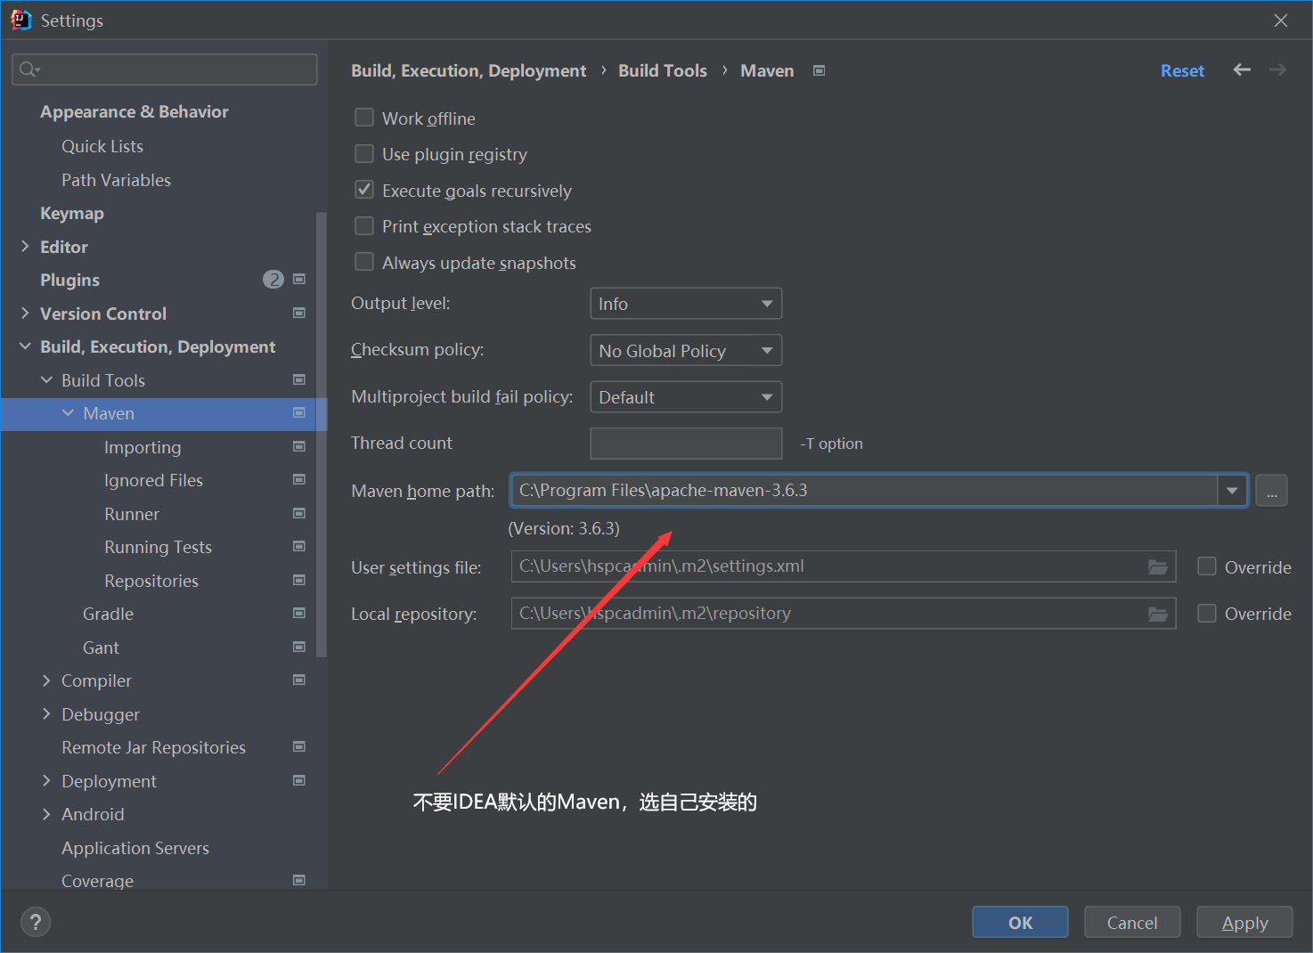Browse Maven home path with the ellipsis button
Viewport: 1313px width, 953px height.
(x=1271, y=491)
